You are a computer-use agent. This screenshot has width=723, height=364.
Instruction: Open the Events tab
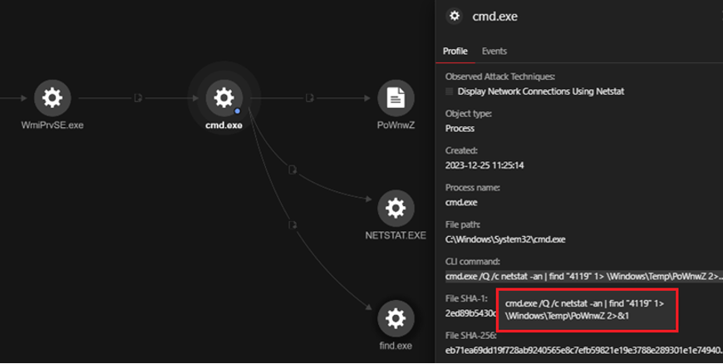pos(494,52)
